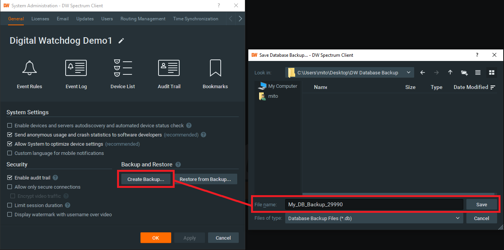Select My Computer in the sidebar
This screenshot has height=250, width=504.
click(278, 86)
